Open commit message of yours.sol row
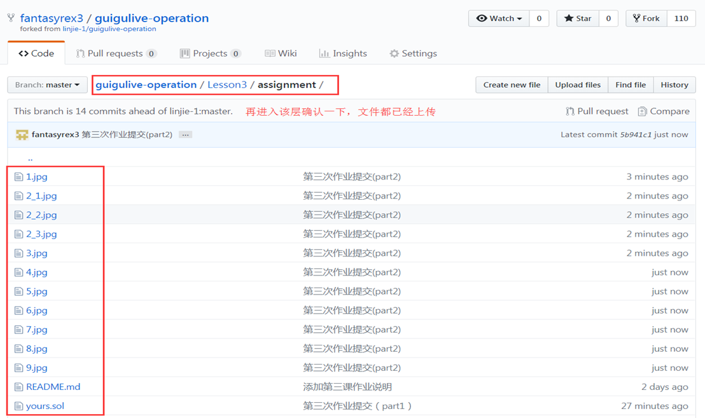 point(358,406)
